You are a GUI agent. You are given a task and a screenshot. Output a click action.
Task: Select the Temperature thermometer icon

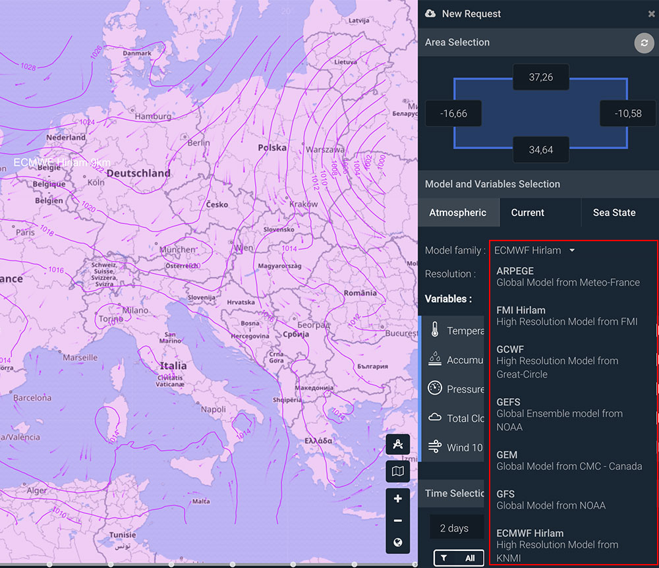435,330
